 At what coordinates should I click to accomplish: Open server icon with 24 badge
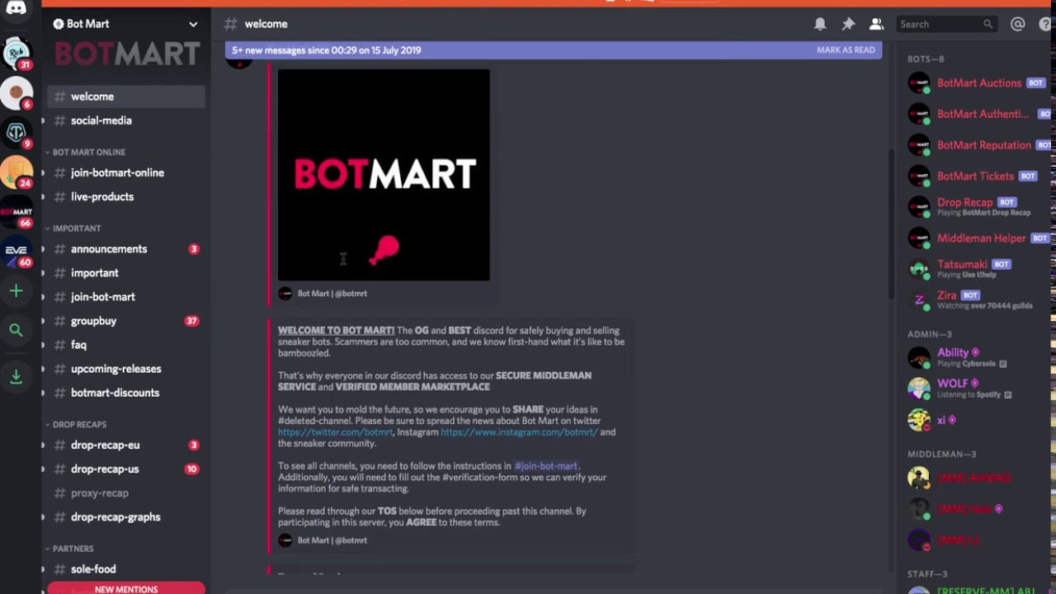(x=16, y=173)
